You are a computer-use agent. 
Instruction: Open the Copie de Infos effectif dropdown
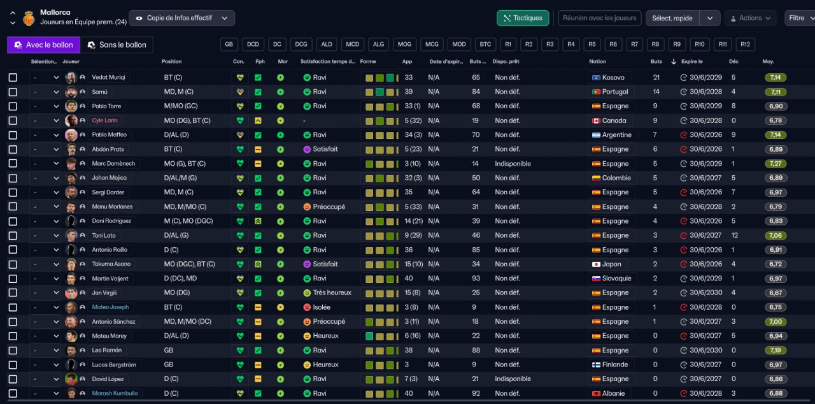click(x=181, y=18)
